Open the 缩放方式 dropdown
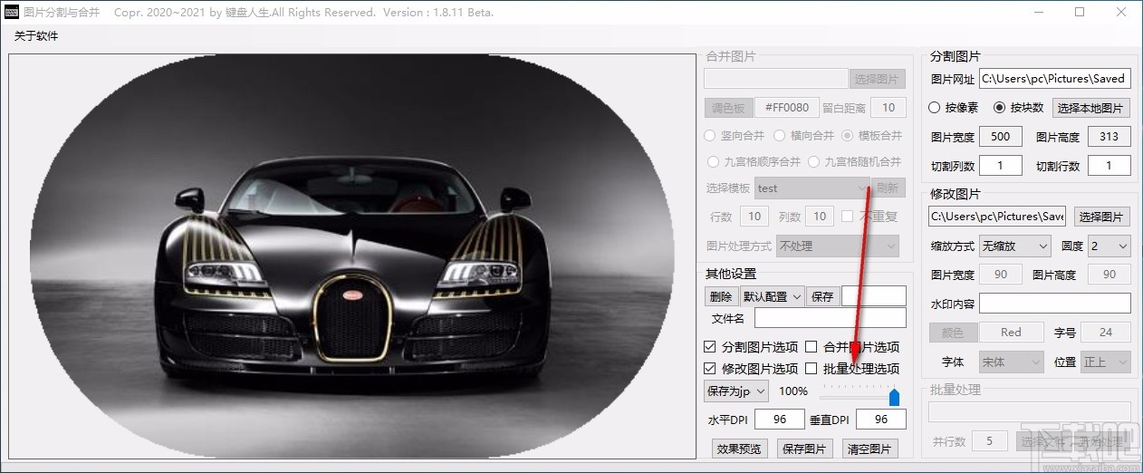Viewport: 1143px width, 473px height. (x=1014, y=246)
